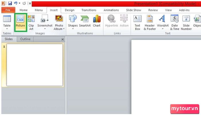Open Header & Footer dialog
The image size is (201, 116).
click(150, 23)
